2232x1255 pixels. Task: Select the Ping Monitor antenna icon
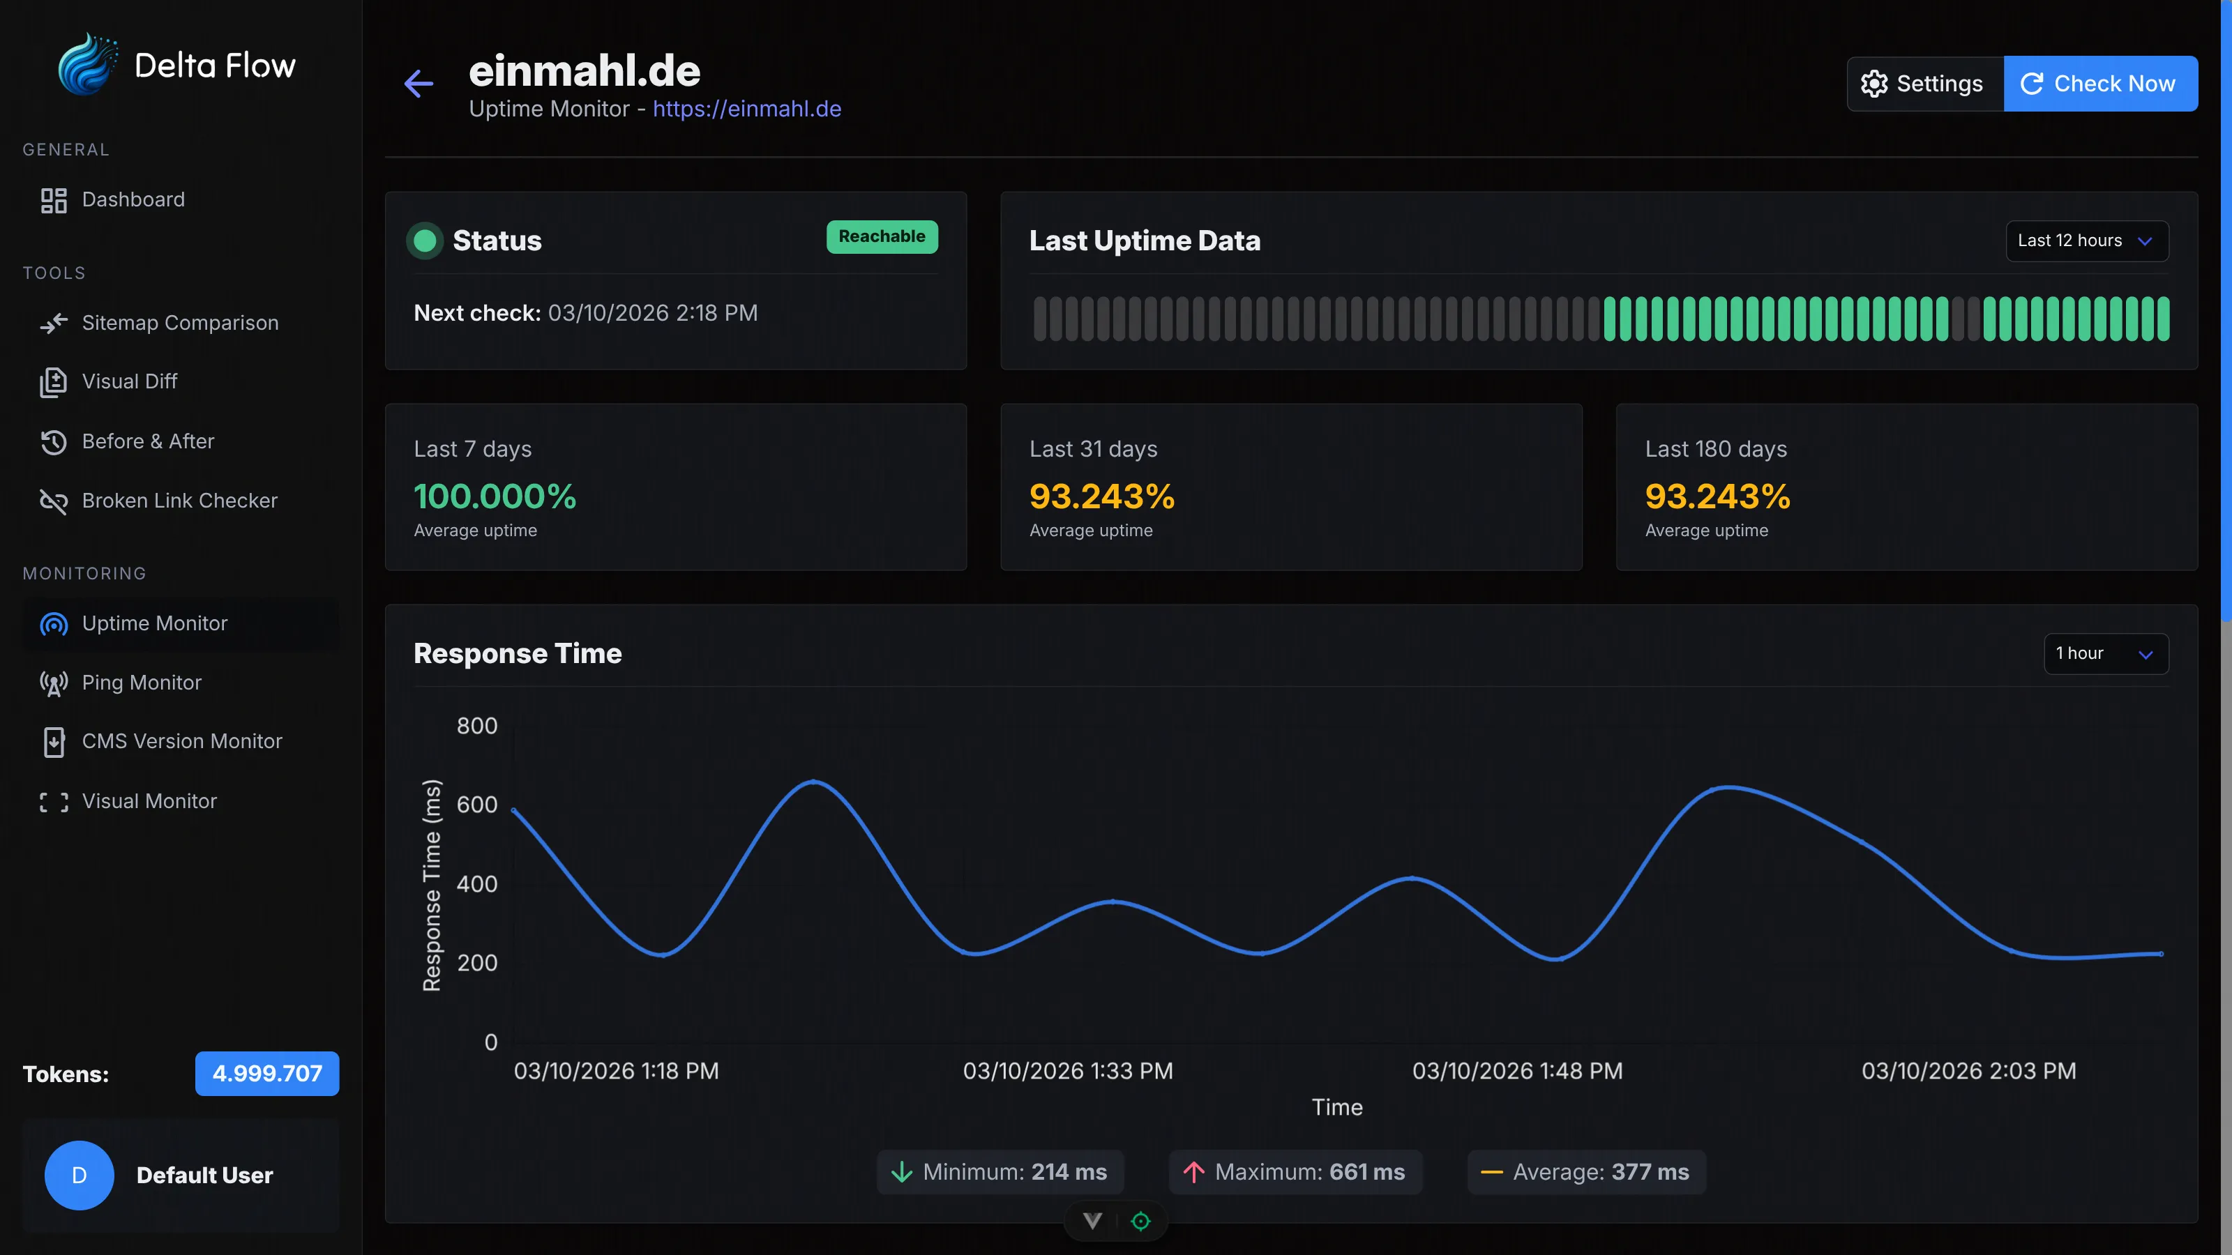[x=54, y=683]
